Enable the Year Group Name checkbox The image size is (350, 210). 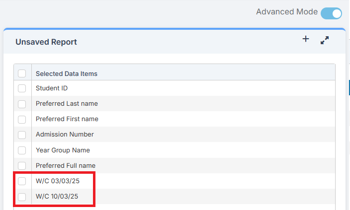22,150
